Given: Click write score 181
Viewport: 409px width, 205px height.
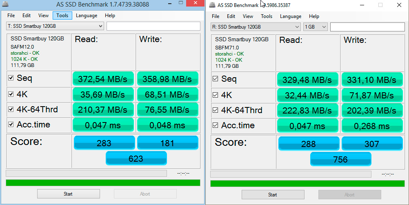Looking at the screenshot, I should pyautogui.click(x=168, y=143).
